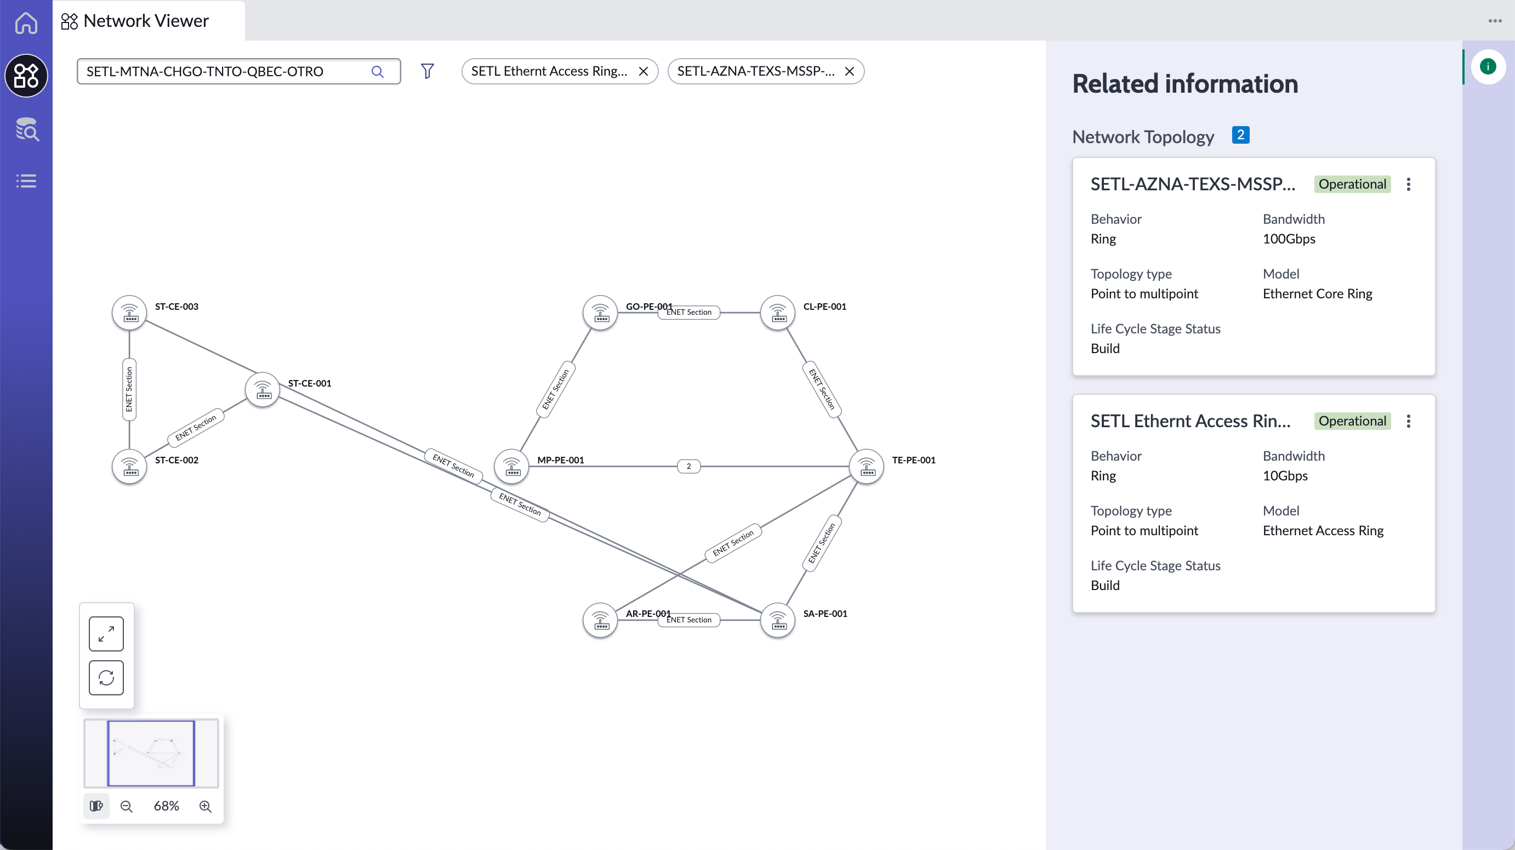The image size is (1515, 850).
Task: Select the Network Viewer tab
Action: pyautogui.click(x=135, y=21)
